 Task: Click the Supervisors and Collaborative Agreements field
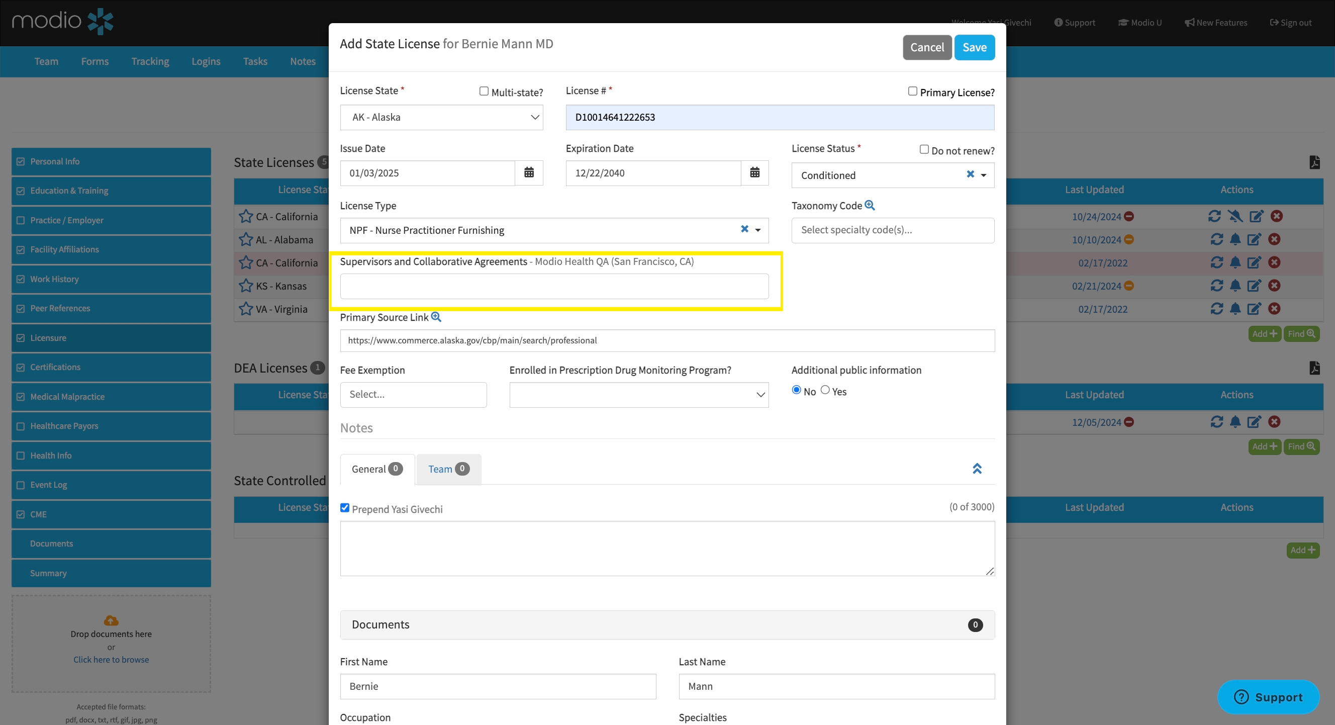coord(554,286)
